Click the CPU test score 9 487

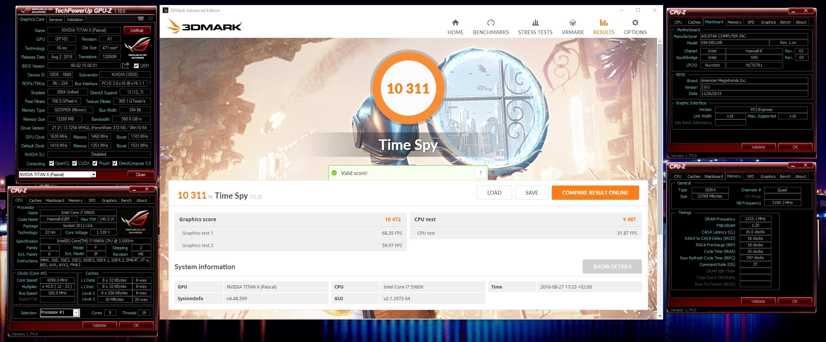[629, 219]
